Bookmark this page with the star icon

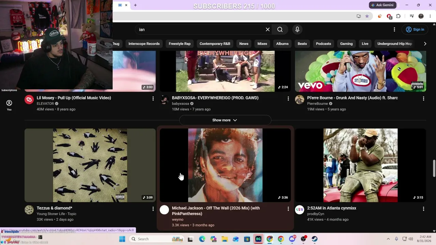[x=367, y=16]
